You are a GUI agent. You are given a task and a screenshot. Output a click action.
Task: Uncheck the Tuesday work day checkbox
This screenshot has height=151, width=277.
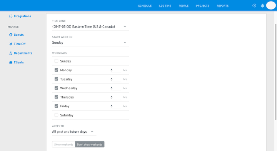coord(56,79)
